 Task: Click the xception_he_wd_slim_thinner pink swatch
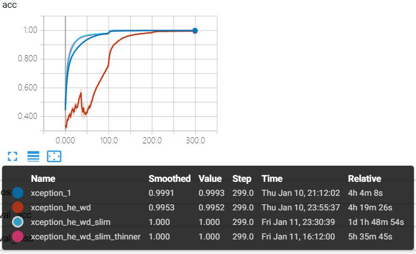(x=18, y=236)
